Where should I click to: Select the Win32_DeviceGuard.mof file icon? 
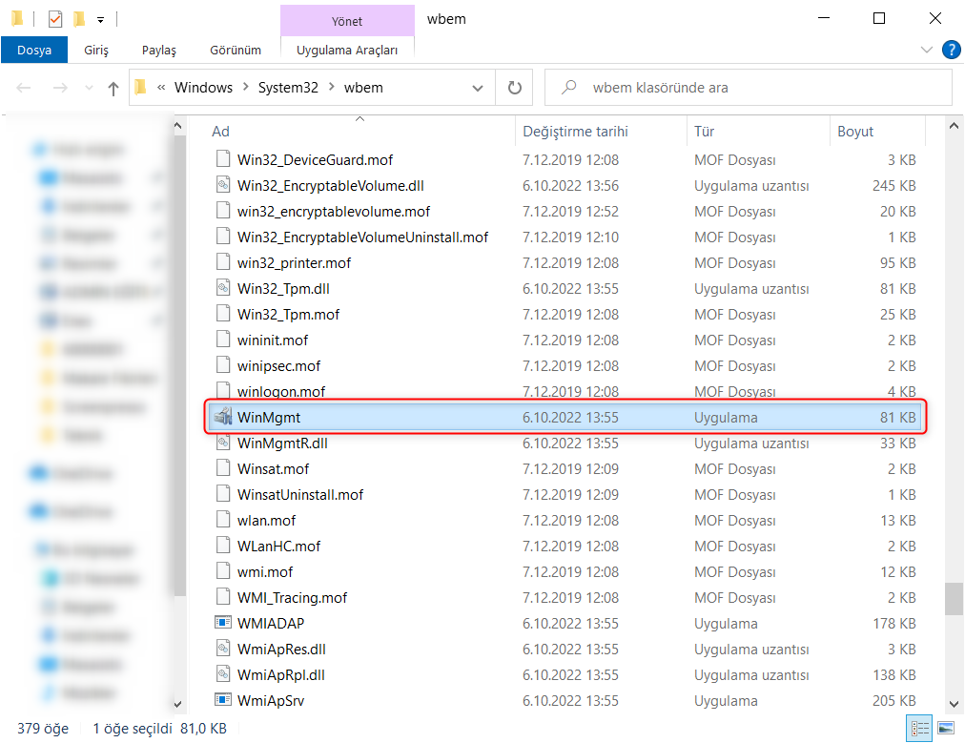[x=223, y=159]
